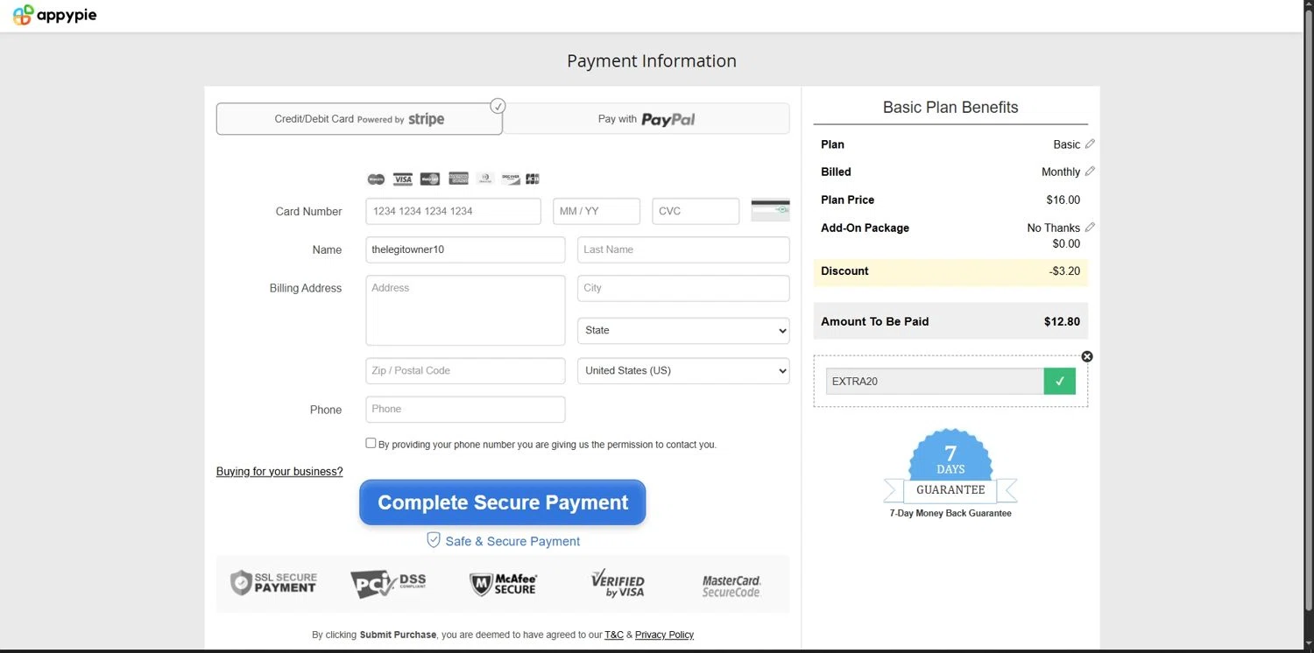Viewport: 1314px width, 653px height.
Task: Click the Visa card icon
Action: coord(403,179)
